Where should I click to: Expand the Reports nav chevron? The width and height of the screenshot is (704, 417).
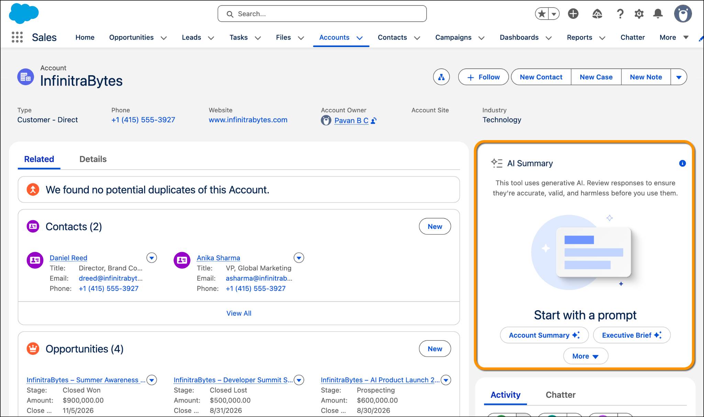pyautogui.click(x=602, y=38)
